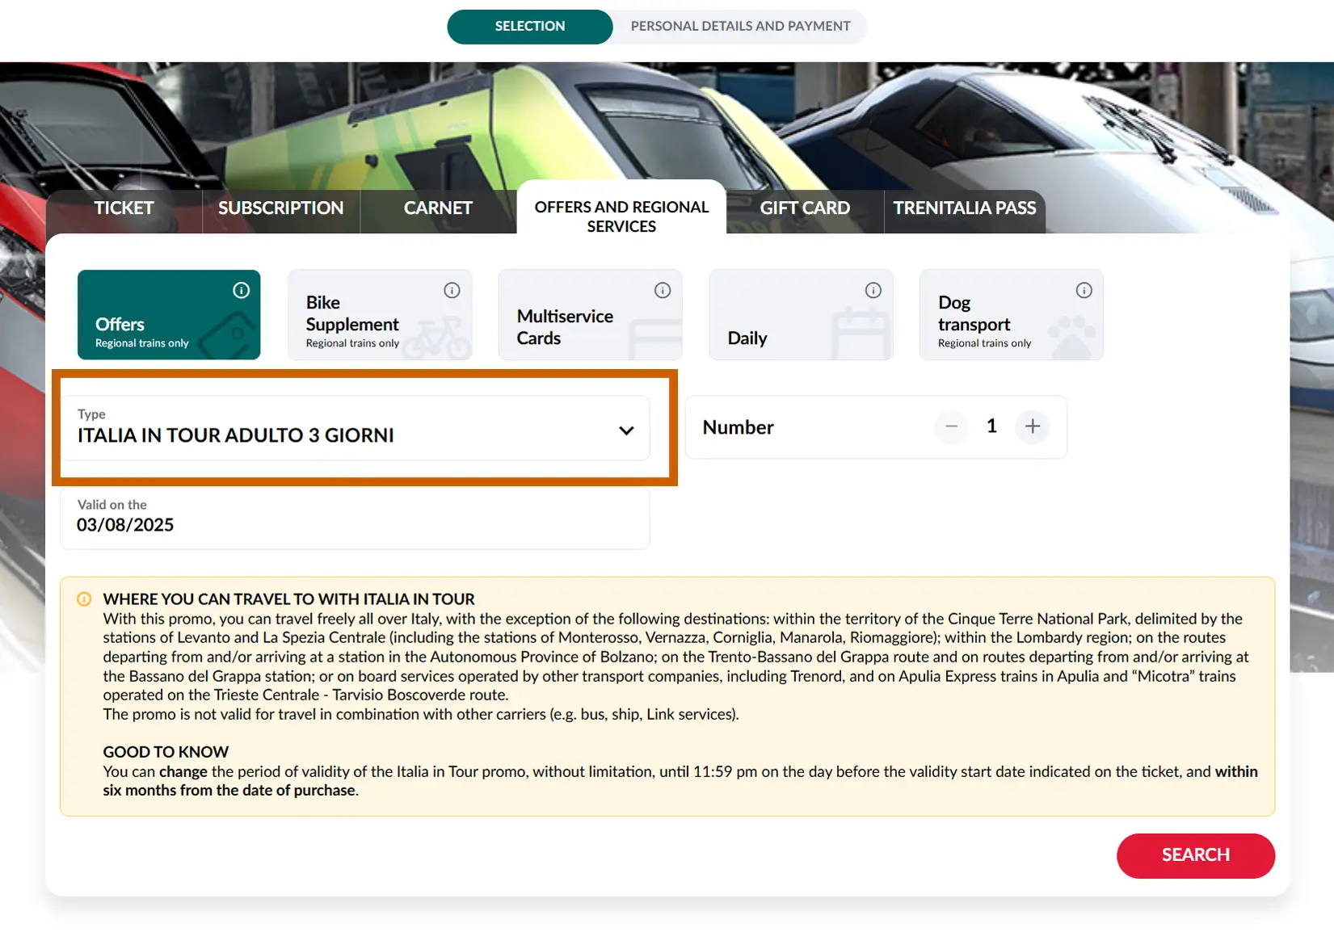Open the info icon on Bike Supplement card

click(452, 290)
